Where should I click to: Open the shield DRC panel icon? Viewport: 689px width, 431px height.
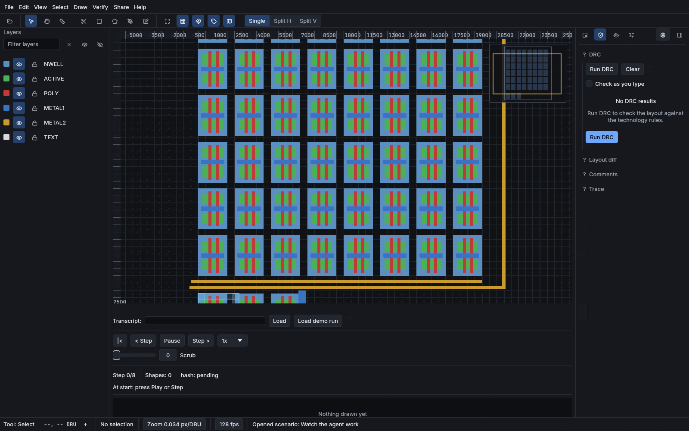pyautogui.click(x=600, y=35)
